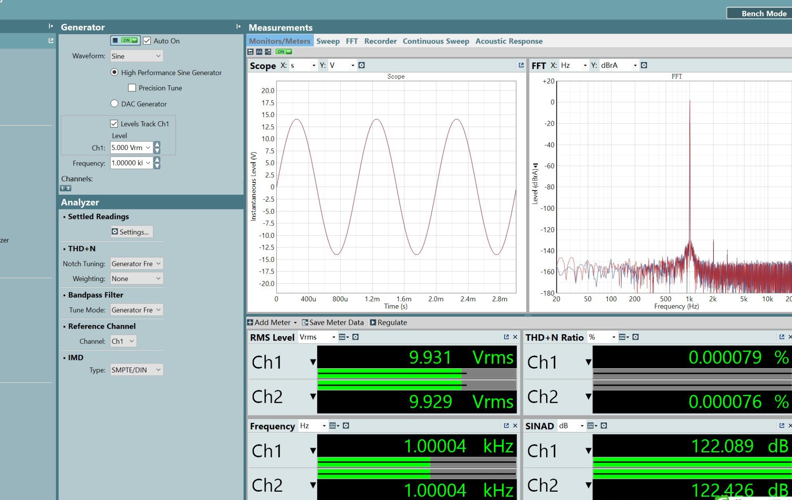Undock the THD+N Ratio meter
Screen dimensions: 792x500
click(782, 337)
